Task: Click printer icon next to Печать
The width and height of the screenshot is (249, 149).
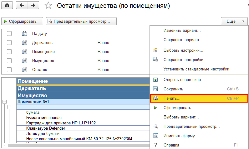Action: pyautogui.click(x=156, y=98)
